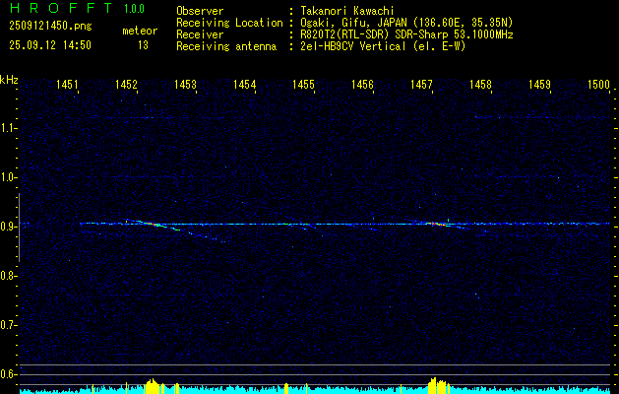Click the yellow signal peak below 1452

tap(152, 385)
